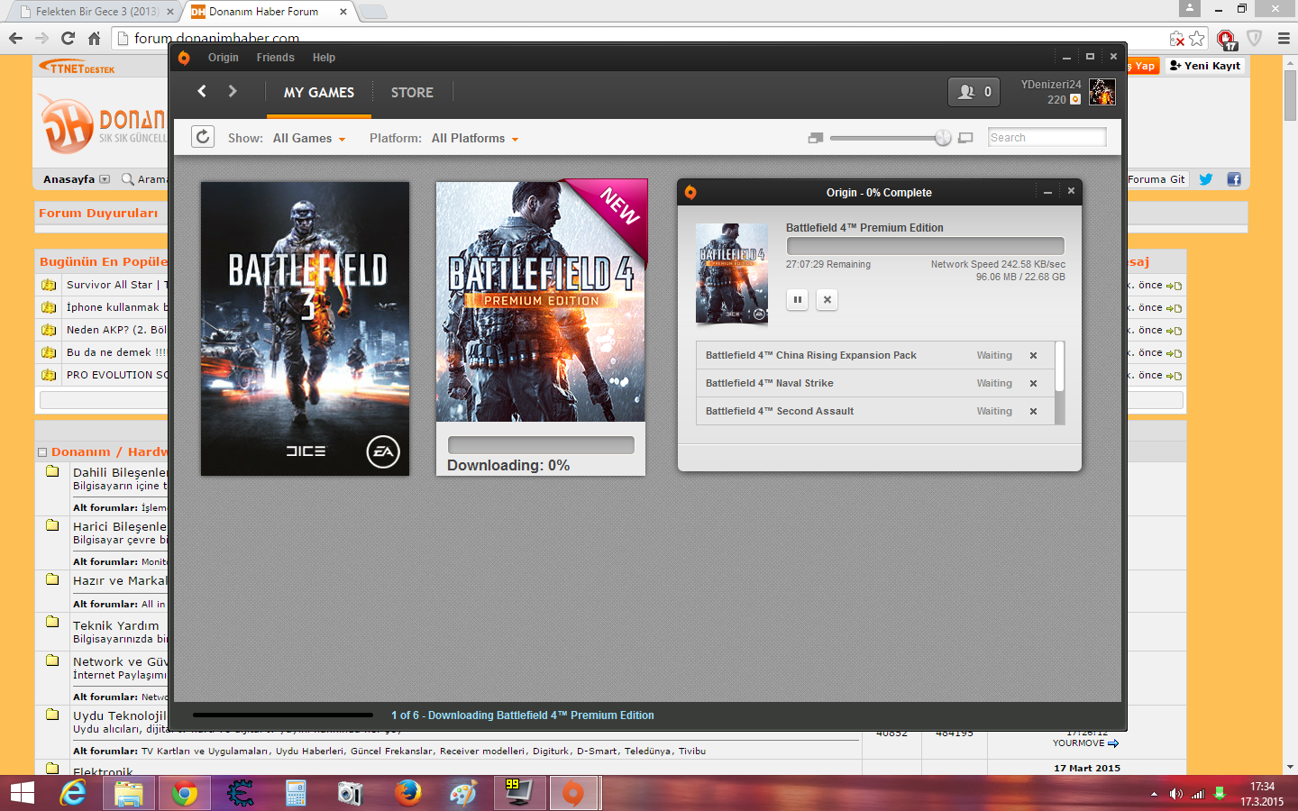The height and width of the screenshot is (811, 1298).
Task: Click the Battlefield 4 thumbnail in download panel
Action: (732, 274)
